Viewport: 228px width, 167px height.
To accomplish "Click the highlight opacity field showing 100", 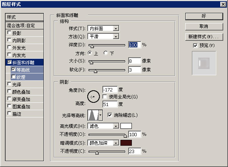I will click(135, 134).
